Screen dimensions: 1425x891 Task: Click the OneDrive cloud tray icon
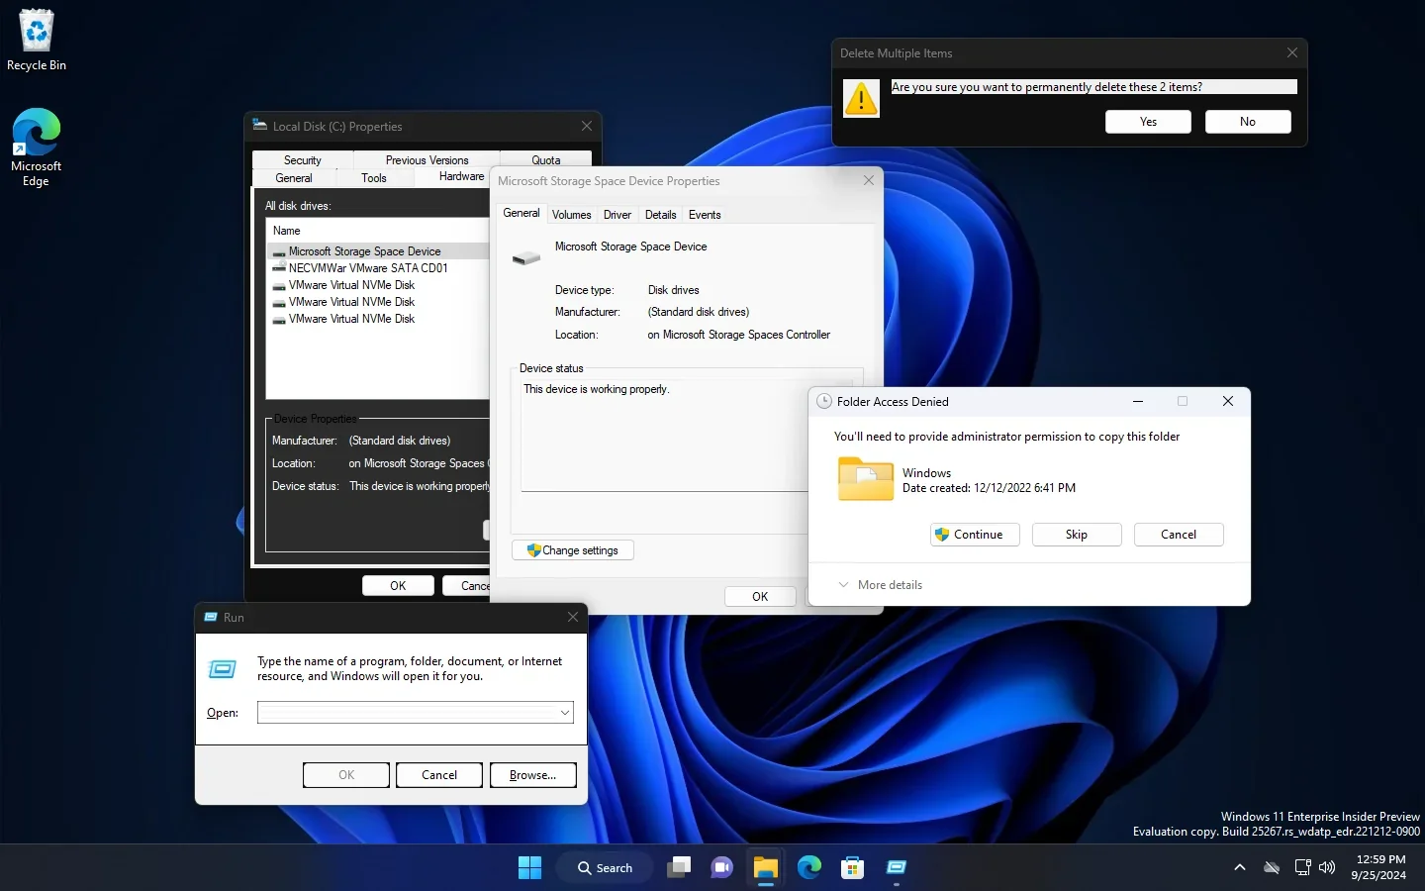coord(1272,868)
